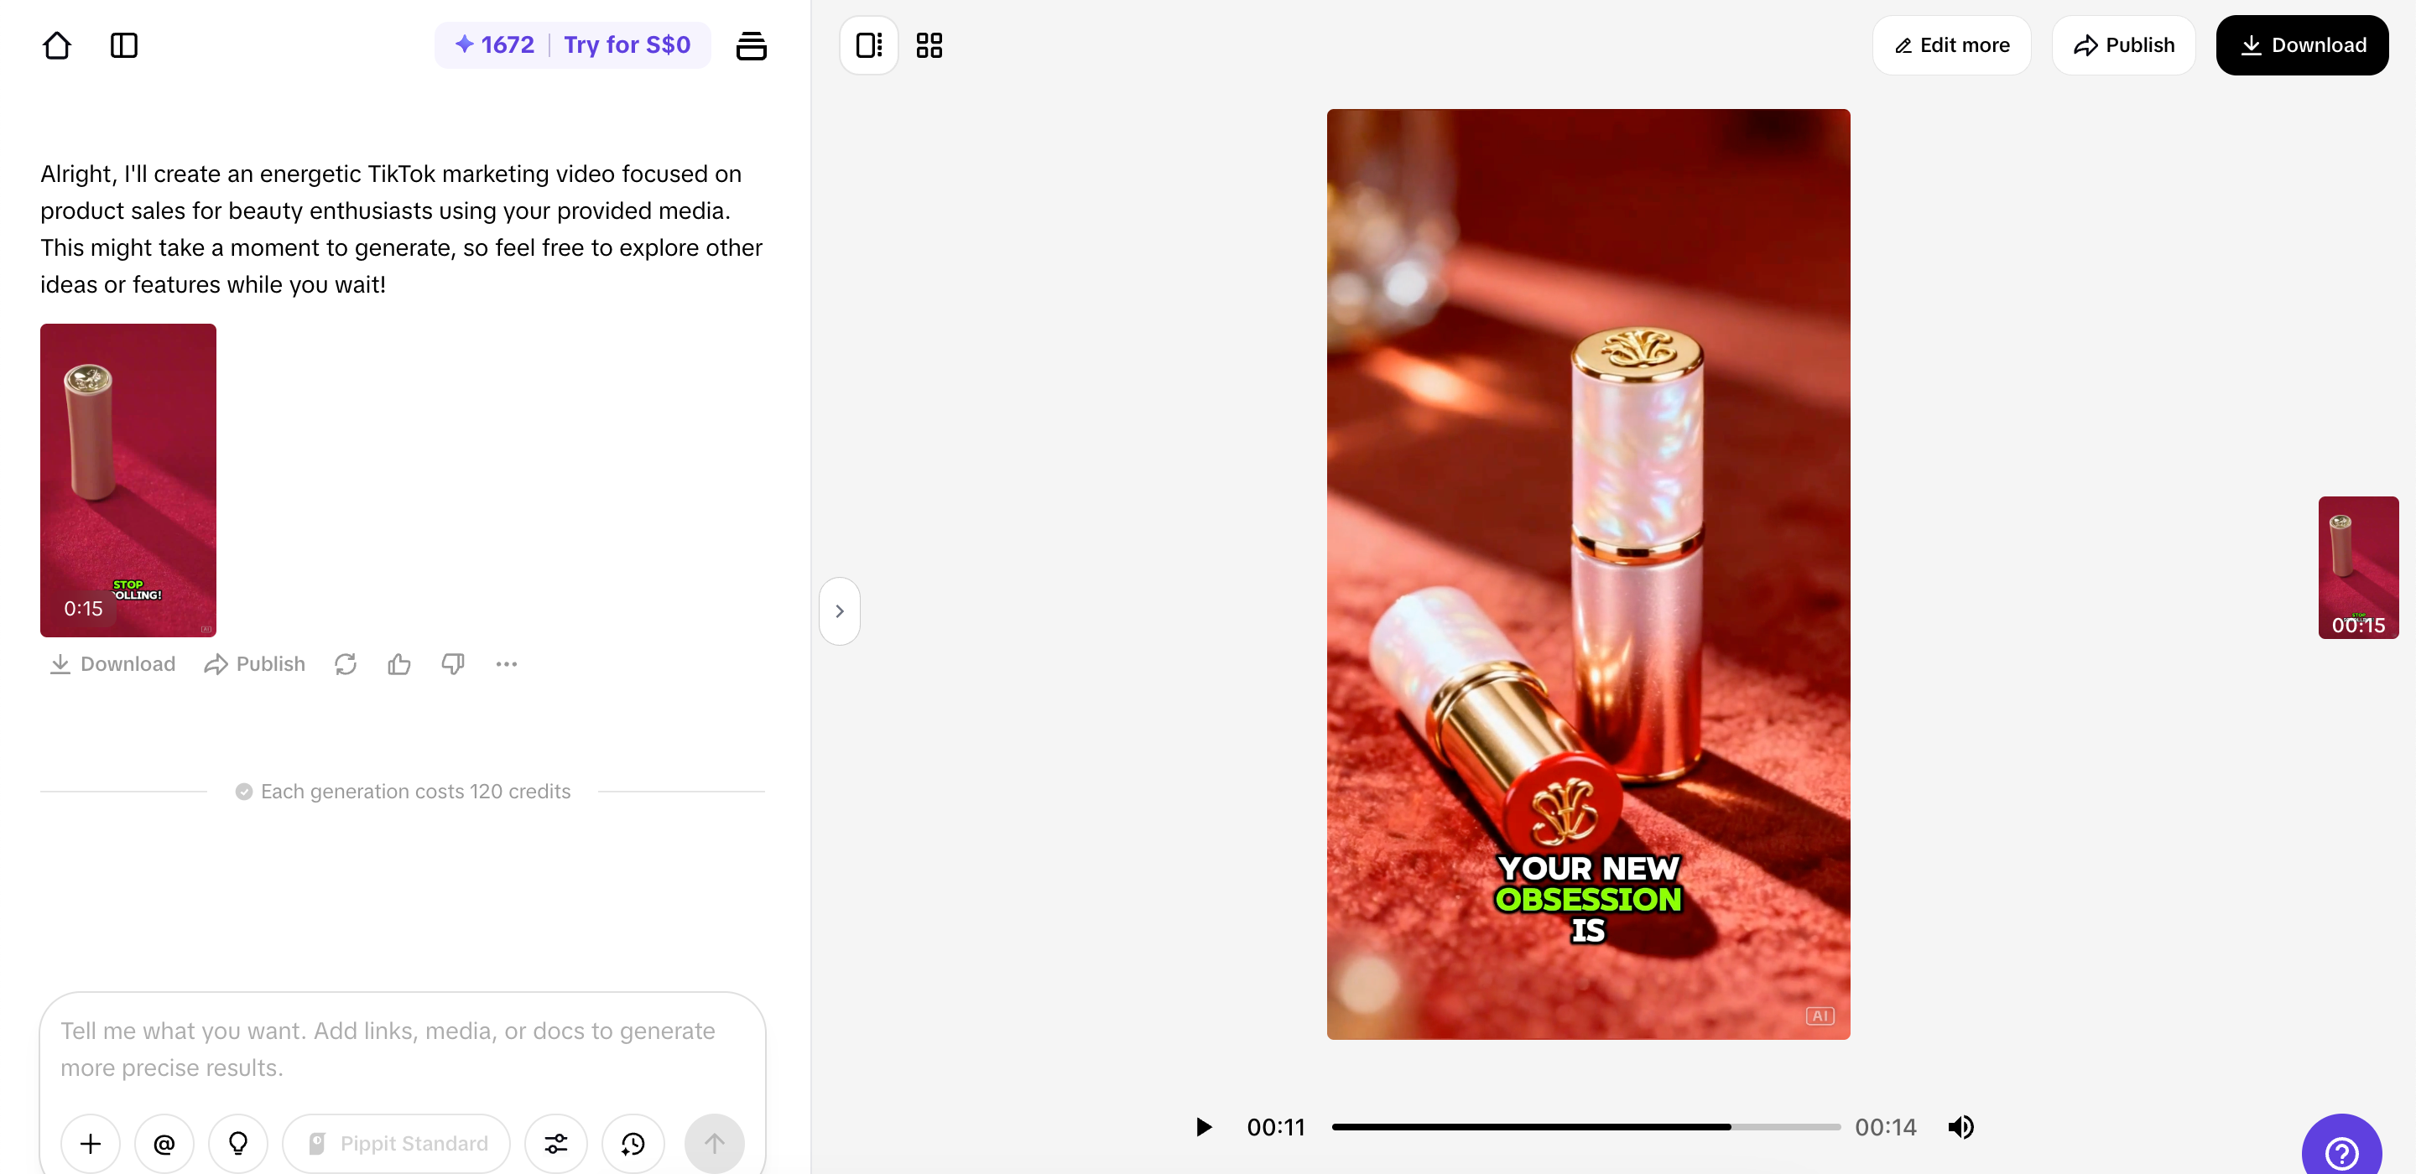Click the plus attachment button
Image resolution: width=2416 pixels, height=1174 pixels.
[90, 1143]
